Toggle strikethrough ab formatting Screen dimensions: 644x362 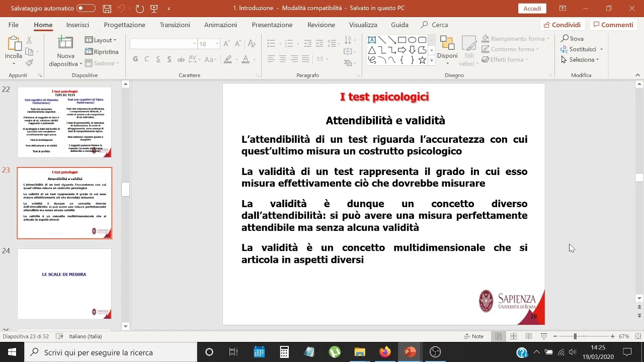(181, 59)
